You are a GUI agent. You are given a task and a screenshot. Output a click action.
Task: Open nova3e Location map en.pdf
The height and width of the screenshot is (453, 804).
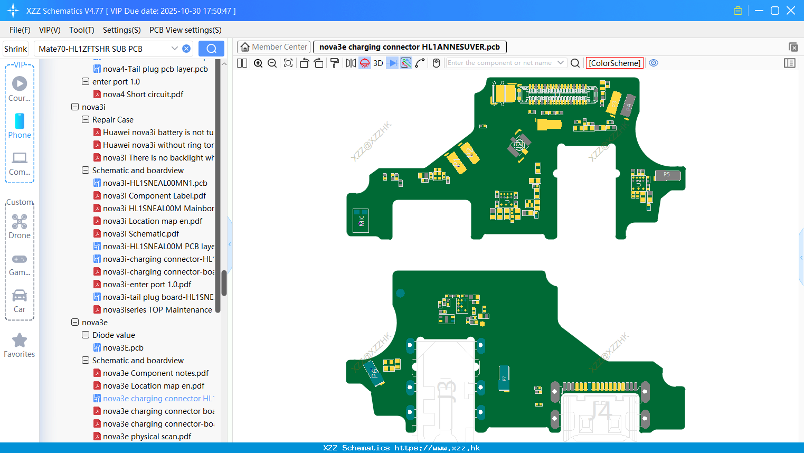coord(154,386)
